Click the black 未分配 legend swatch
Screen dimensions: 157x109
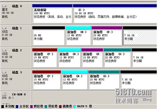[3, 106]
